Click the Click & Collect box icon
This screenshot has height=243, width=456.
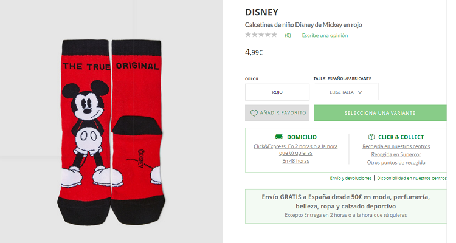[x=372, y=137]
